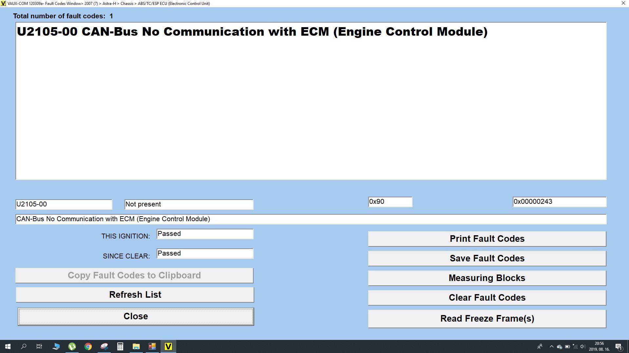Open the computer monitor taskbar app
The image size is (629, 353).
click(x=56, y=346)
